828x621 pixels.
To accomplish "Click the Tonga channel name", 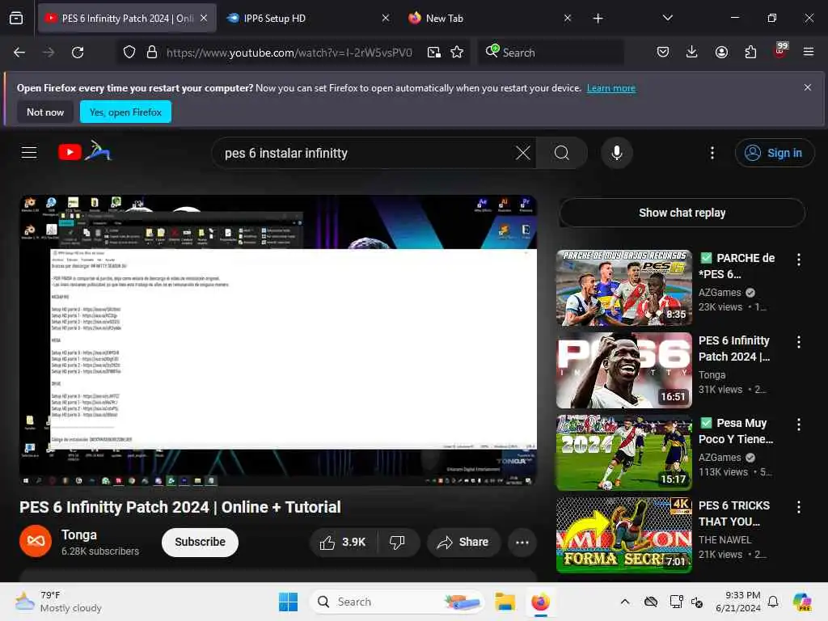I will tap(79, 535).
